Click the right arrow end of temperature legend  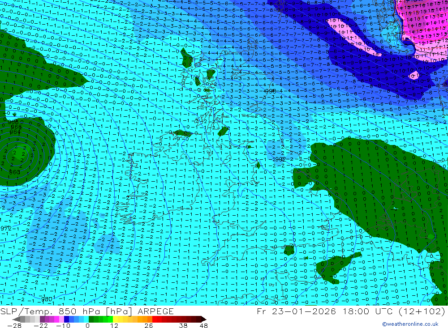tap(203, 319)
